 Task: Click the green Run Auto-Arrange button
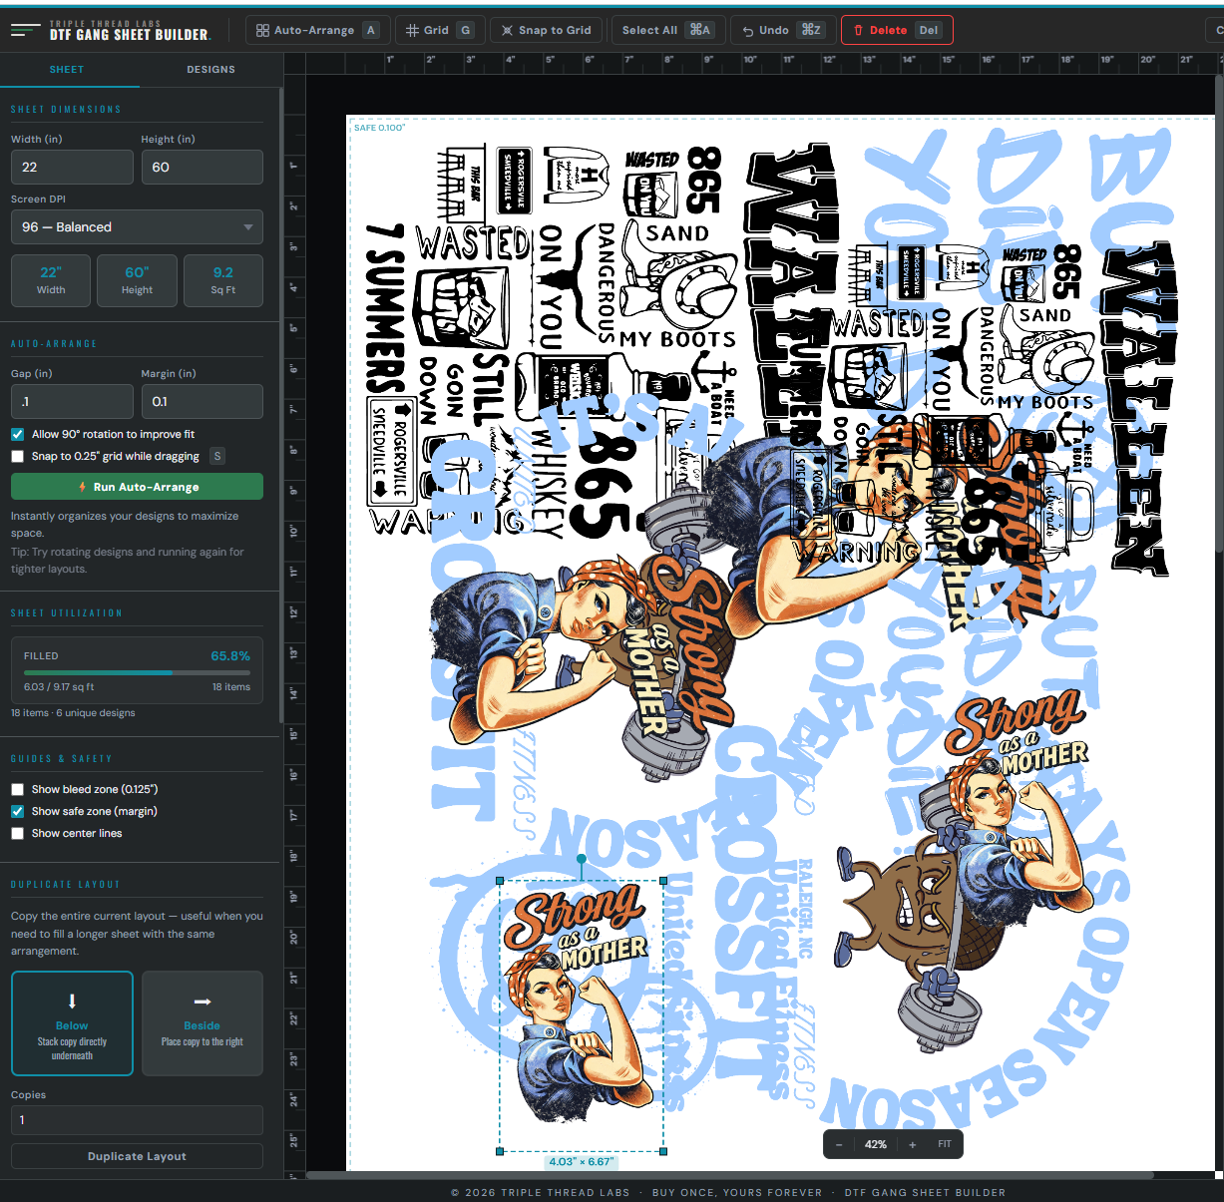point(137,487)
